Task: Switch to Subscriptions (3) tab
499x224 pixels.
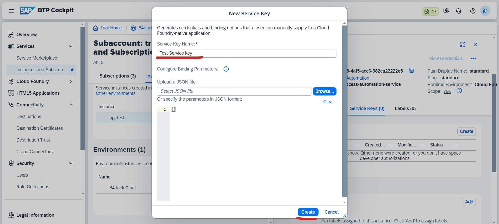Action: point(118,76)
